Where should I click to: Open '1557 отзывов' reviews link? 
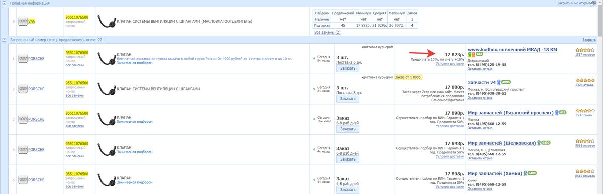point(585,54)
